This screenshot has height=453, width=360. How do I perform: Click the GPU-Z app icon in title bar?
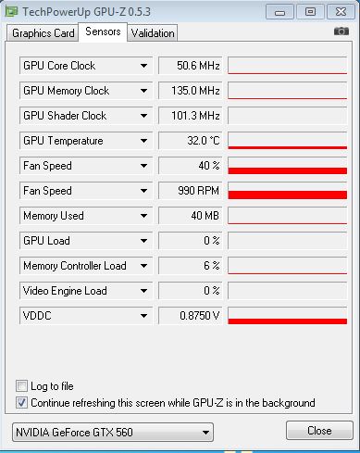[x=12, y=12]
